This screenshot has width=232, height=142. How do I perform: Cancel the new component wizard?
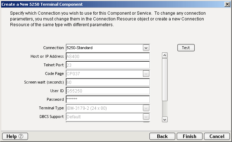click(x=217, y=136)
